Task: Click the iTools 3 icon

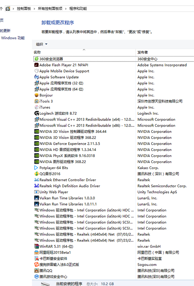Action: [x=37, y=101]
